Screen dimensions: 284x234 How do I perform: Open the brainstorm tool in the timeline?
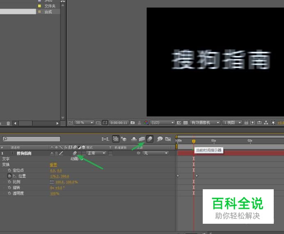[x=160, y=139]
